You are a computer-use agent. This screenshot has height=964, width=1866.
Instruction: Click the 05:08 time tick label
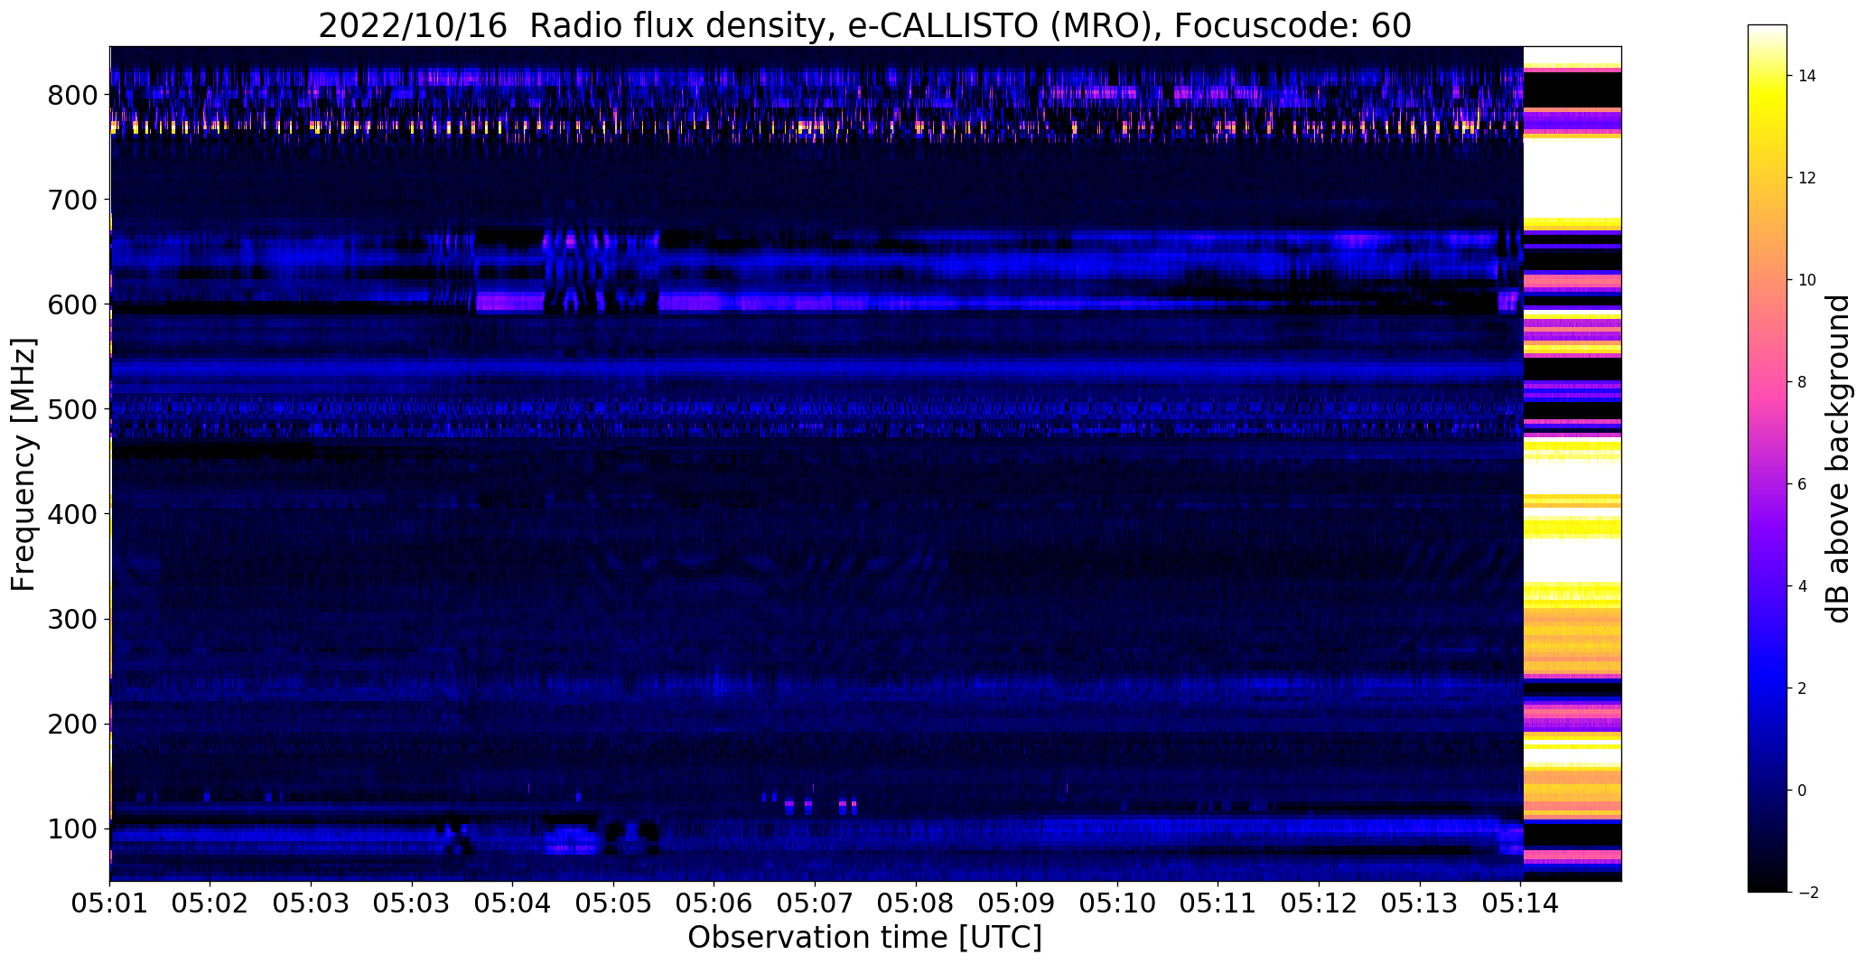coord(916,903)
